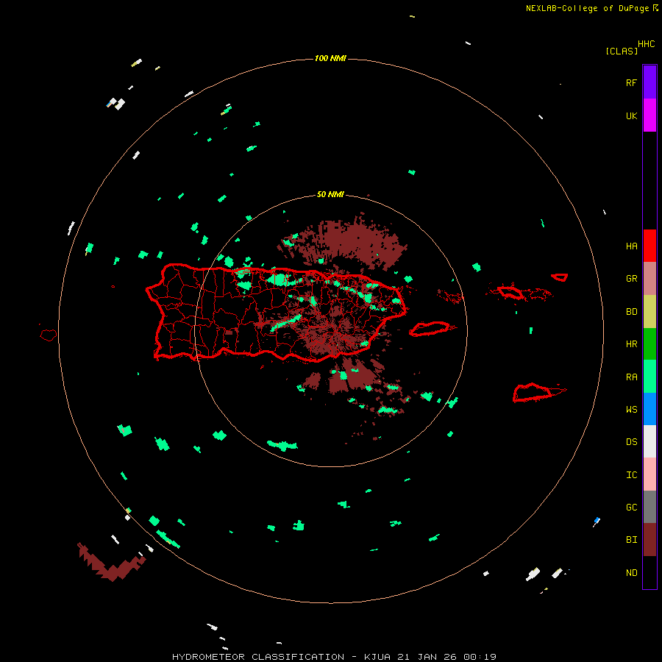Click the IC legend label

tap(632, 475)
